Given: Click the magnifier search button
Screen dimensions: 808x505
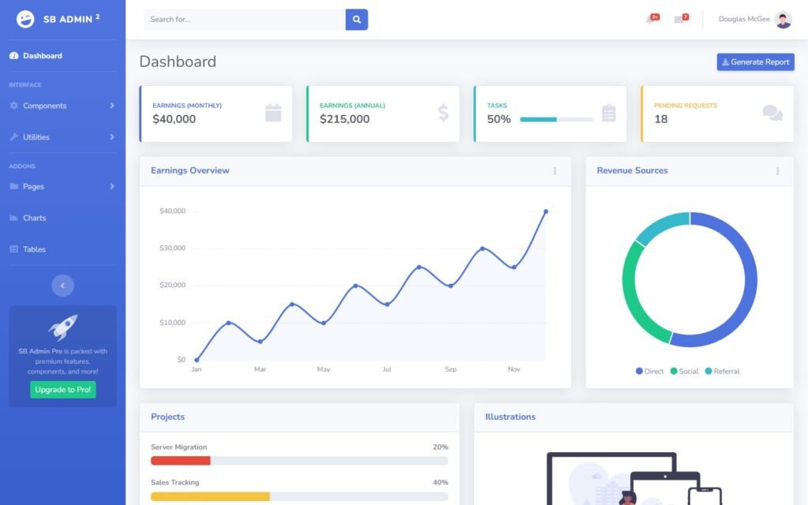Looking at the screenshot, I should 357,20.
